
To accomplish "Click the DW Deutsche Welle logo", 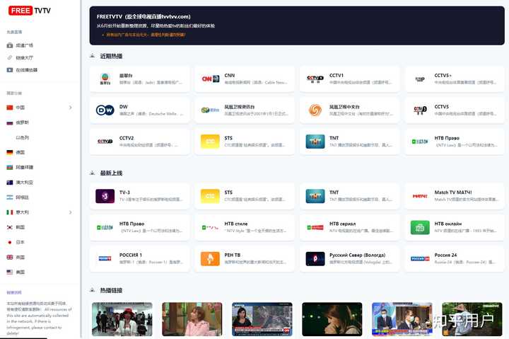I will click(105, 110).
